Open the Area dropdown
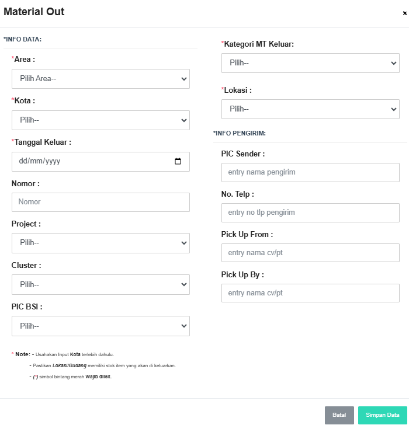Image resolution: width=409 pixels, height=425 pixels. click(100, 79)
